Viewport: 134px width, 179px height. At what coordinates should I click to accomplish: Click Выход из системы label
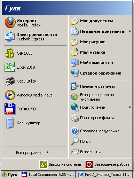tap(65, 164)
